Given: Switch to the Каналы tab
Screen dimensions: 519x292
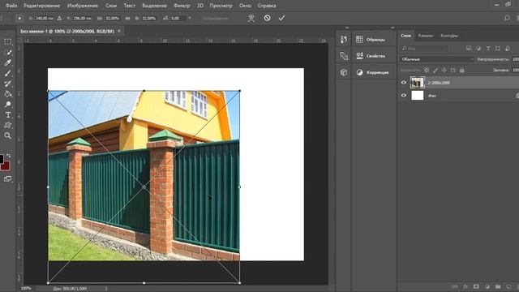Looking at the screenshot, I should pyautogui.click(x=426, y=36).
